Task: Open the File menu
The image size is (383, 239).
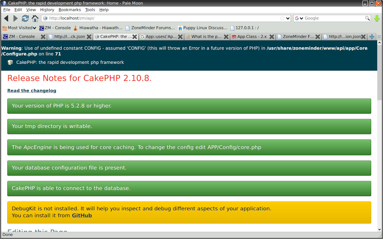Action: (7, 10)
